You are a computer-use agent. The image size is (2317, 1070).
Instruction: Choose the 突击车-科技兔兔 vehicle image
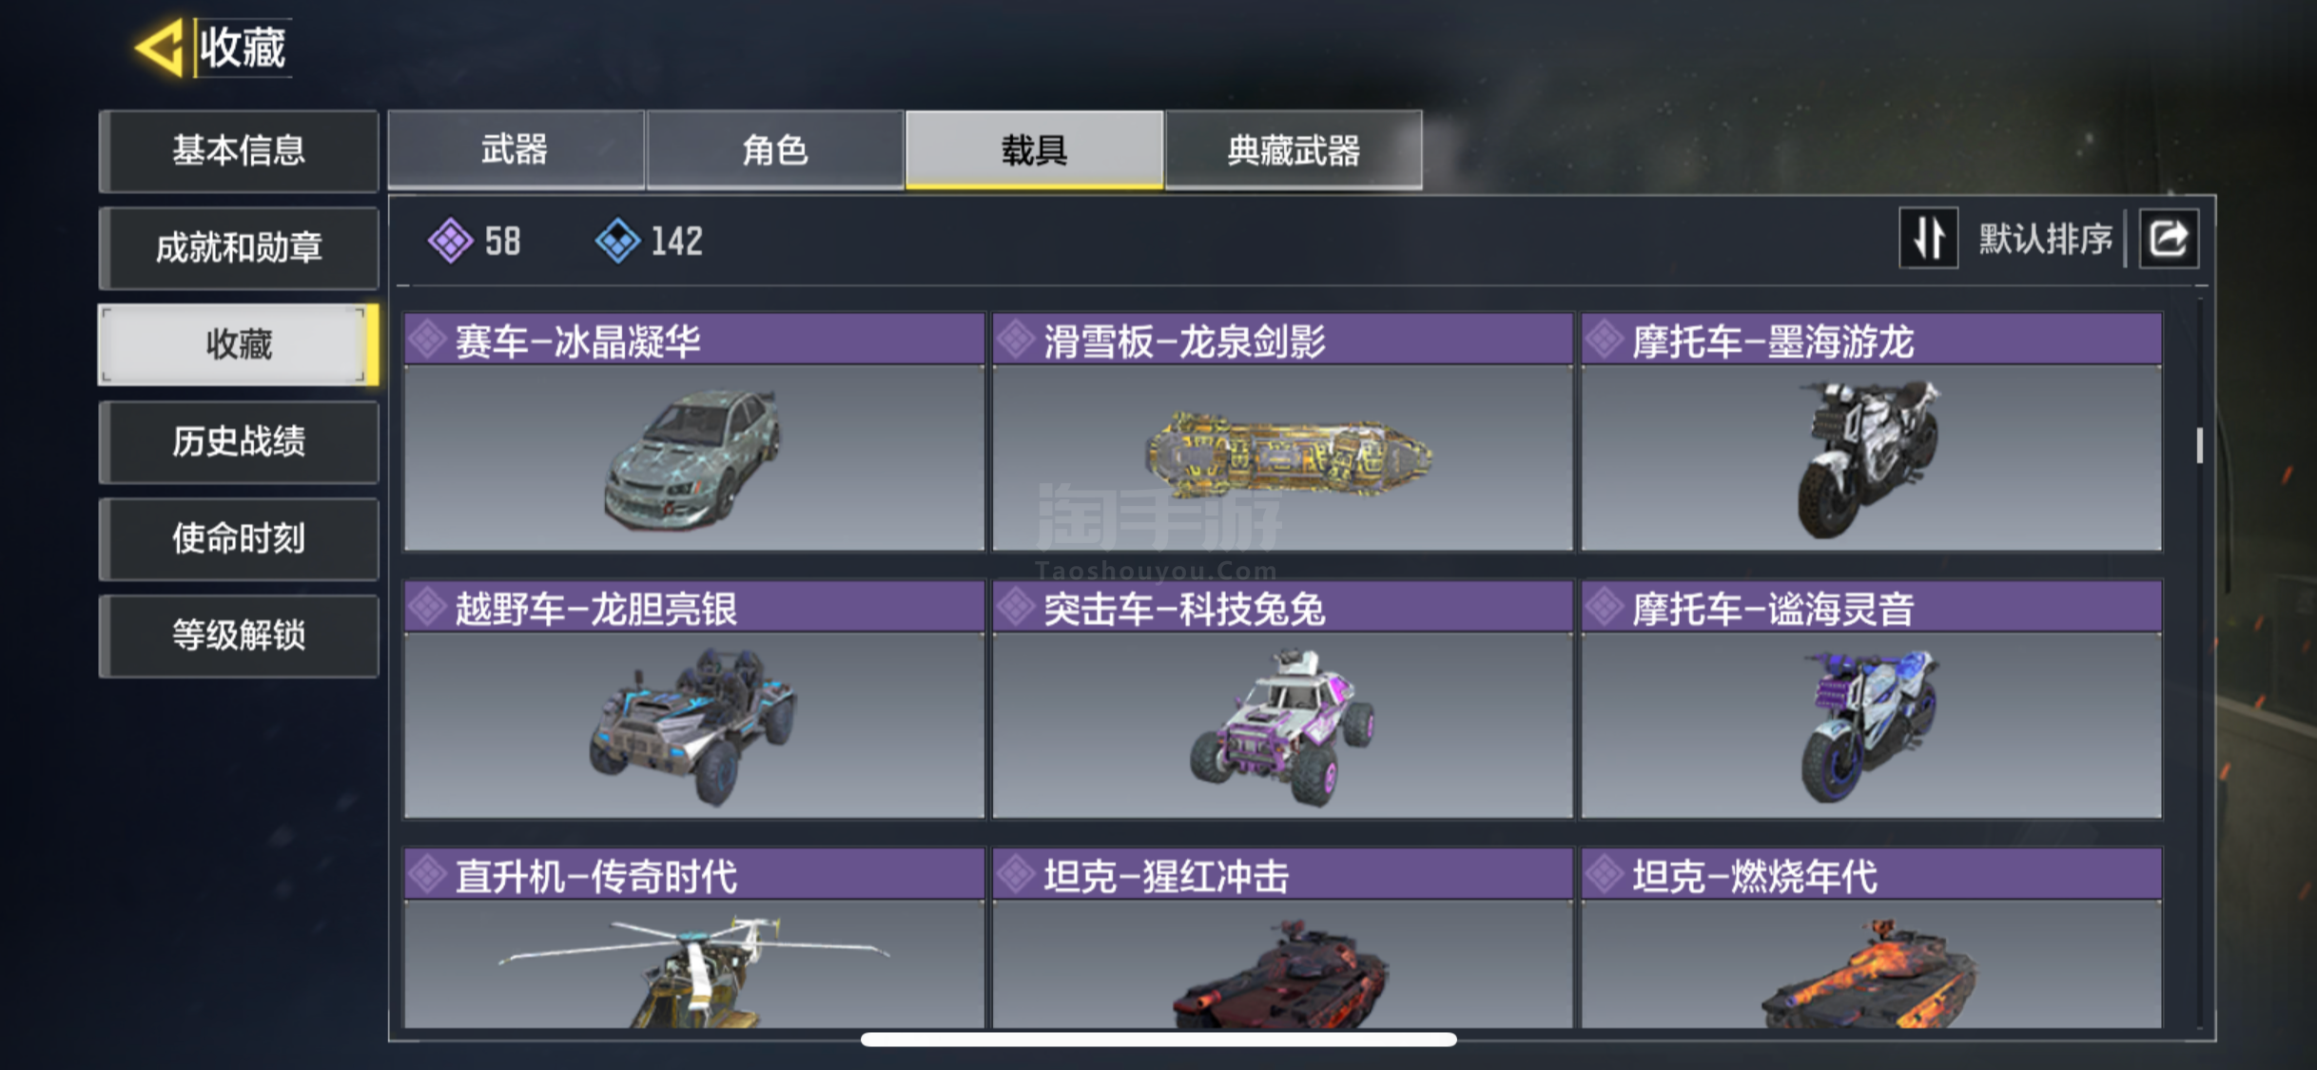click(x=1283, y=727)
